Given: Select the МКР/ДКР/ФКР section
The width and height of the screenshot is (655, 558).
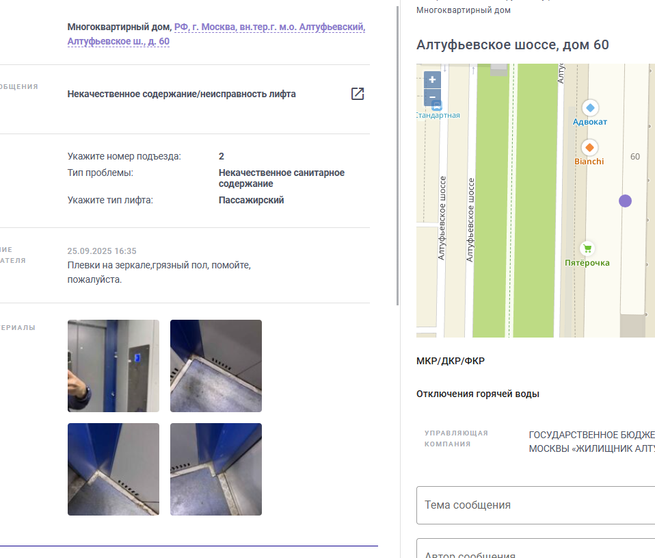Looking at the screenshot, I should point(451,361).
